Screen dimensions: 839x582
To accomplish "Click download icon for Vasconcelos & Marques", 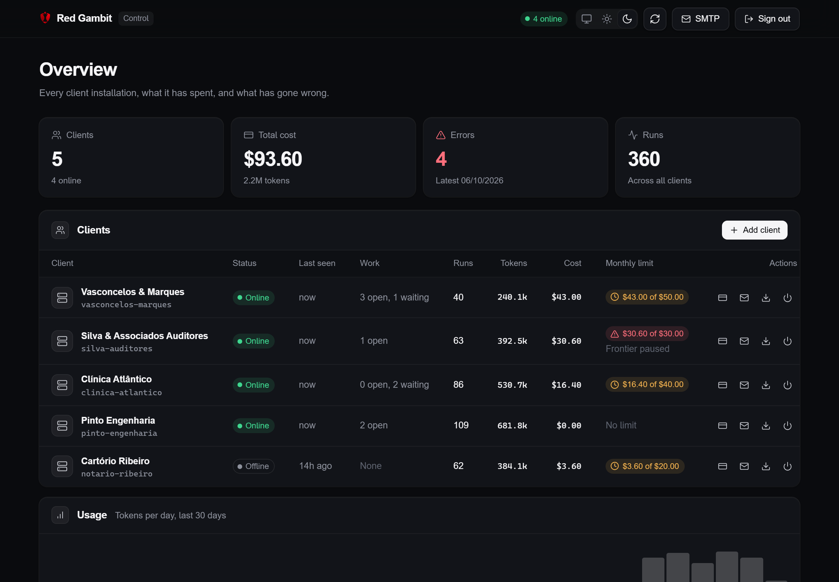I will [x=766, y=297].
